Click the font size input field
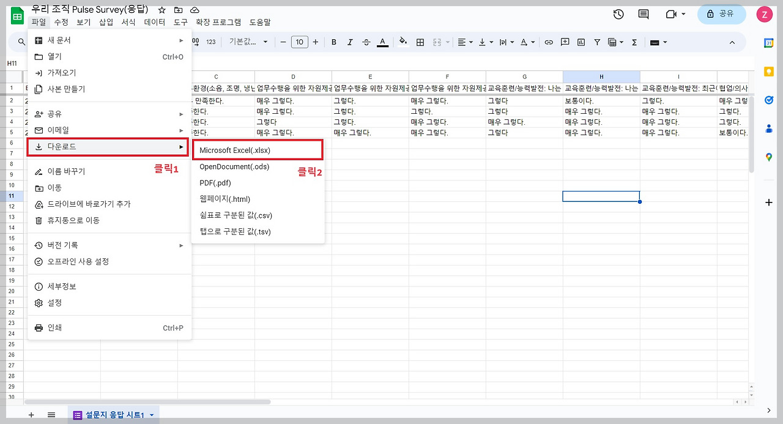Image resolution: width=783 pixels, height=424 pixels. [x=299, y=42]
